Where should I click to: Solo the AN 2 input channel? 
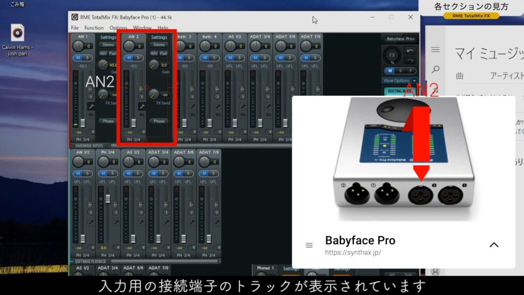(x=138, y=58)
